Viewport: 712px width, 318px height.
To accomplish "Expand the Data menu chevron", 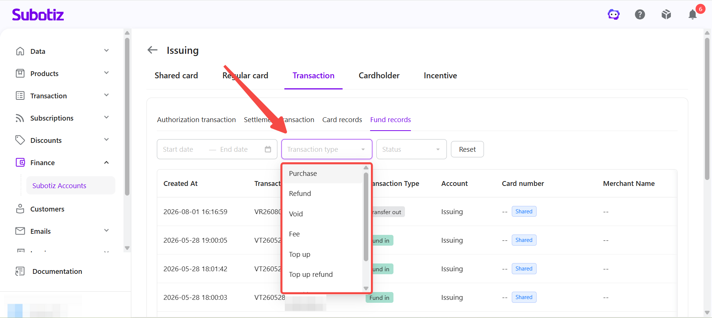I will click(106, 50).
